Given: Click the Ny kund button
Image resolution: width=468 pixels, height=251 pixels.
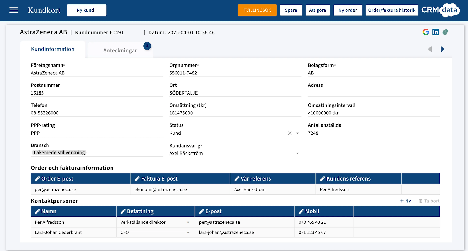Looking at the screenshot, I should pyautogui.click(x=87, y=10).
